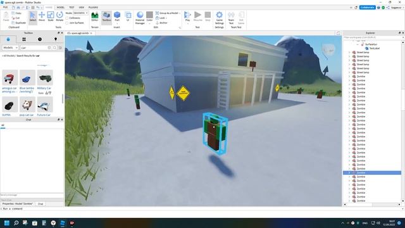
Task: Open Toolbox Recent clock tab
Action: click(40, 39)
